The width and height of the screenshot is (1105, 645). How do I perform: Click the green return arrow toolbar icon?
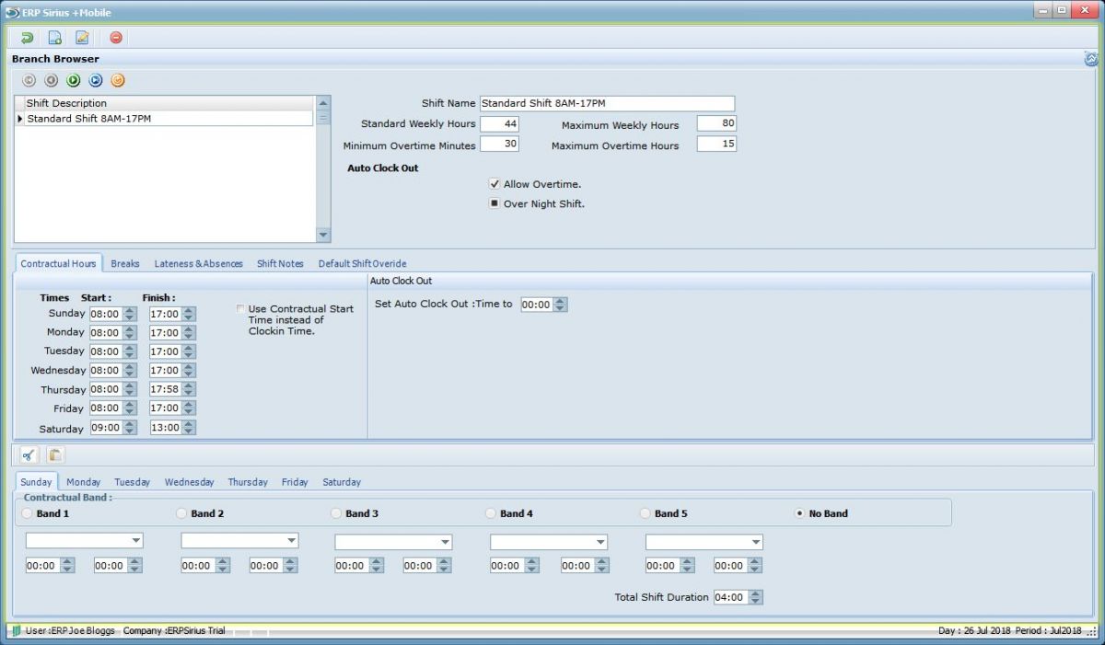pyautogui.click(x=28, y=38)
